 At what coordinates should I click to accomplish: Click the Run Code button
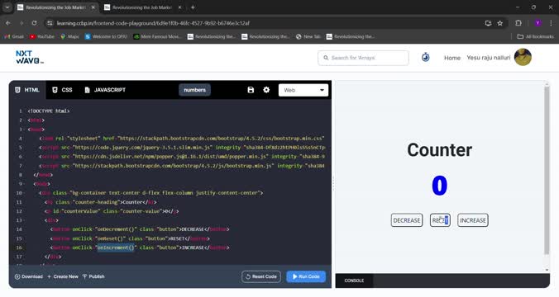tap(306, 276)
